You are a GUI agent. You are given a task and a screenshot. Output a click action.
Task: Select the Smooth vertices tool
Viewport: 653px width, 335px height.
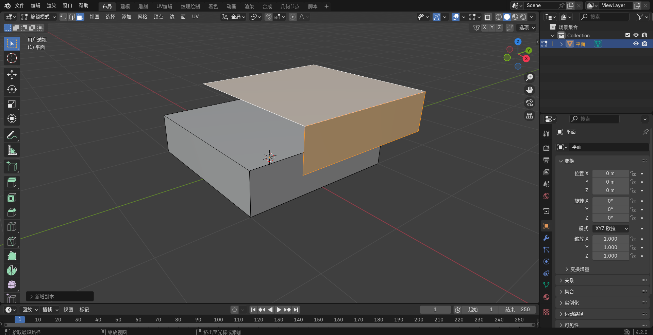point(12,285)
